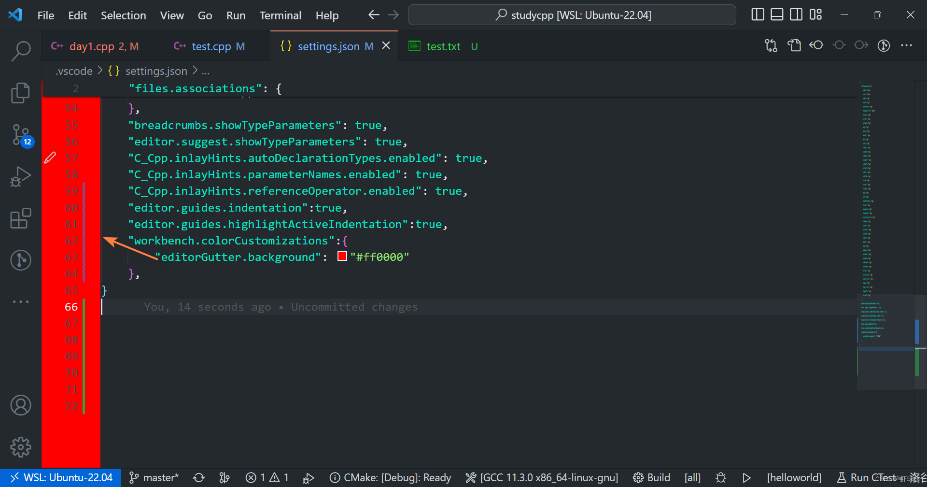
Task: Click the Build button in status bar
Action: coord(652,478)
